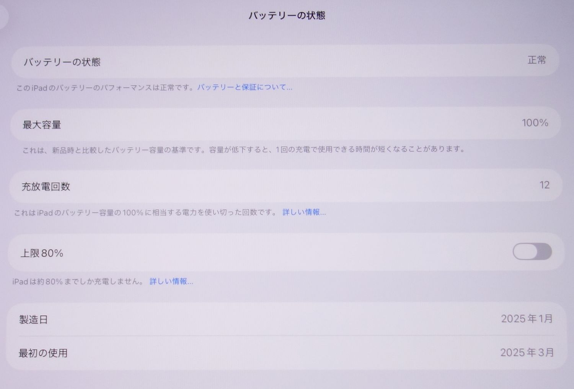574x389 pixels.
Task: Tap the 上限80% row label
Action: coord(42,253)
